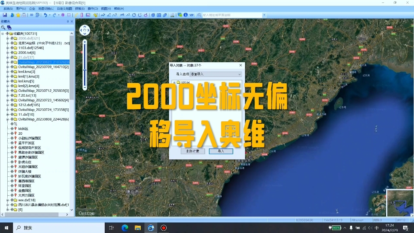This screenshot has width=414, height=233.
Task: Click the 导入 button in the dialog
Action: (220, 151)
